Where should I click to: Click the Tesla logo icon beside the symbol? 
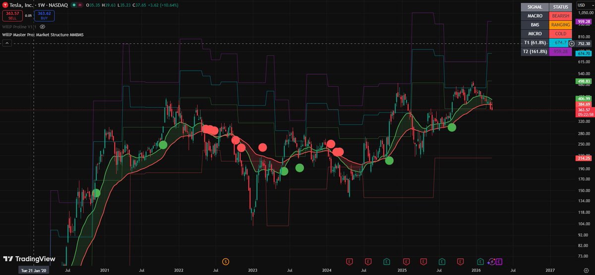[x=4, y=5]
